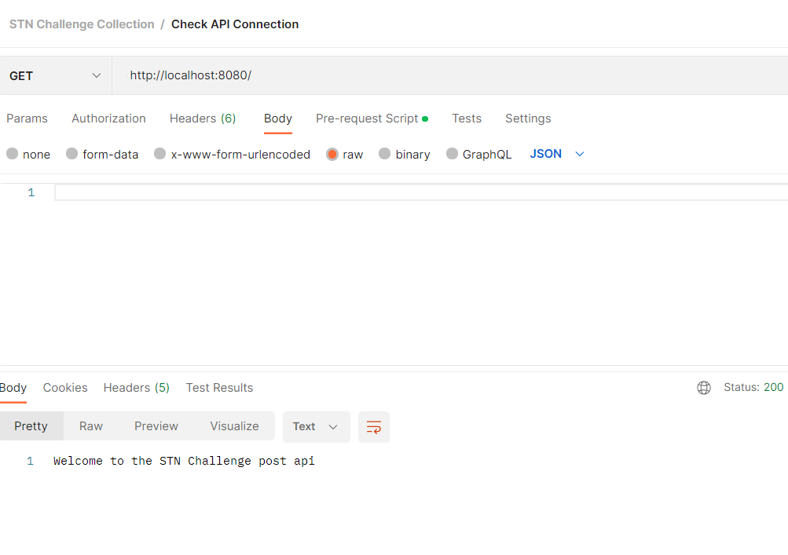
Task: Click the globe network icon near Status
Action: [704, 388]
